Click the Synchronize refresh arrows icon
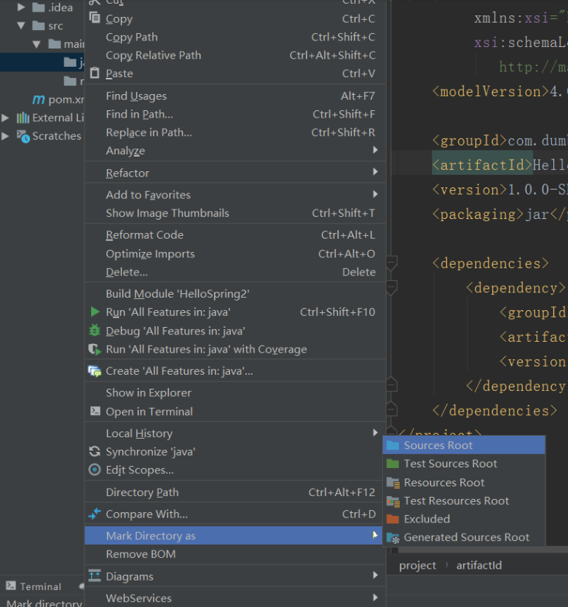 (x=95, y=451)
